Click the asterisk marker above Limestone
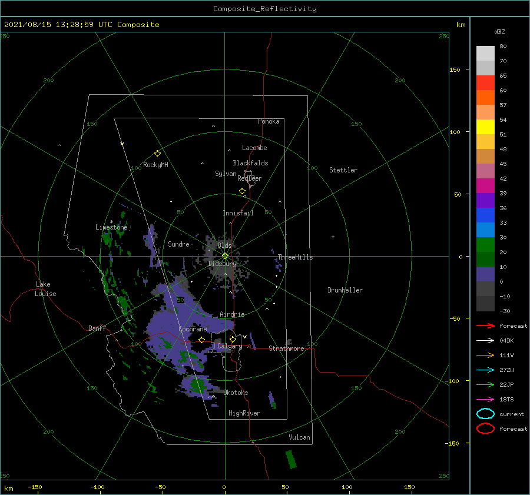This screenshot has height=495, width=530. click(111, 222)
